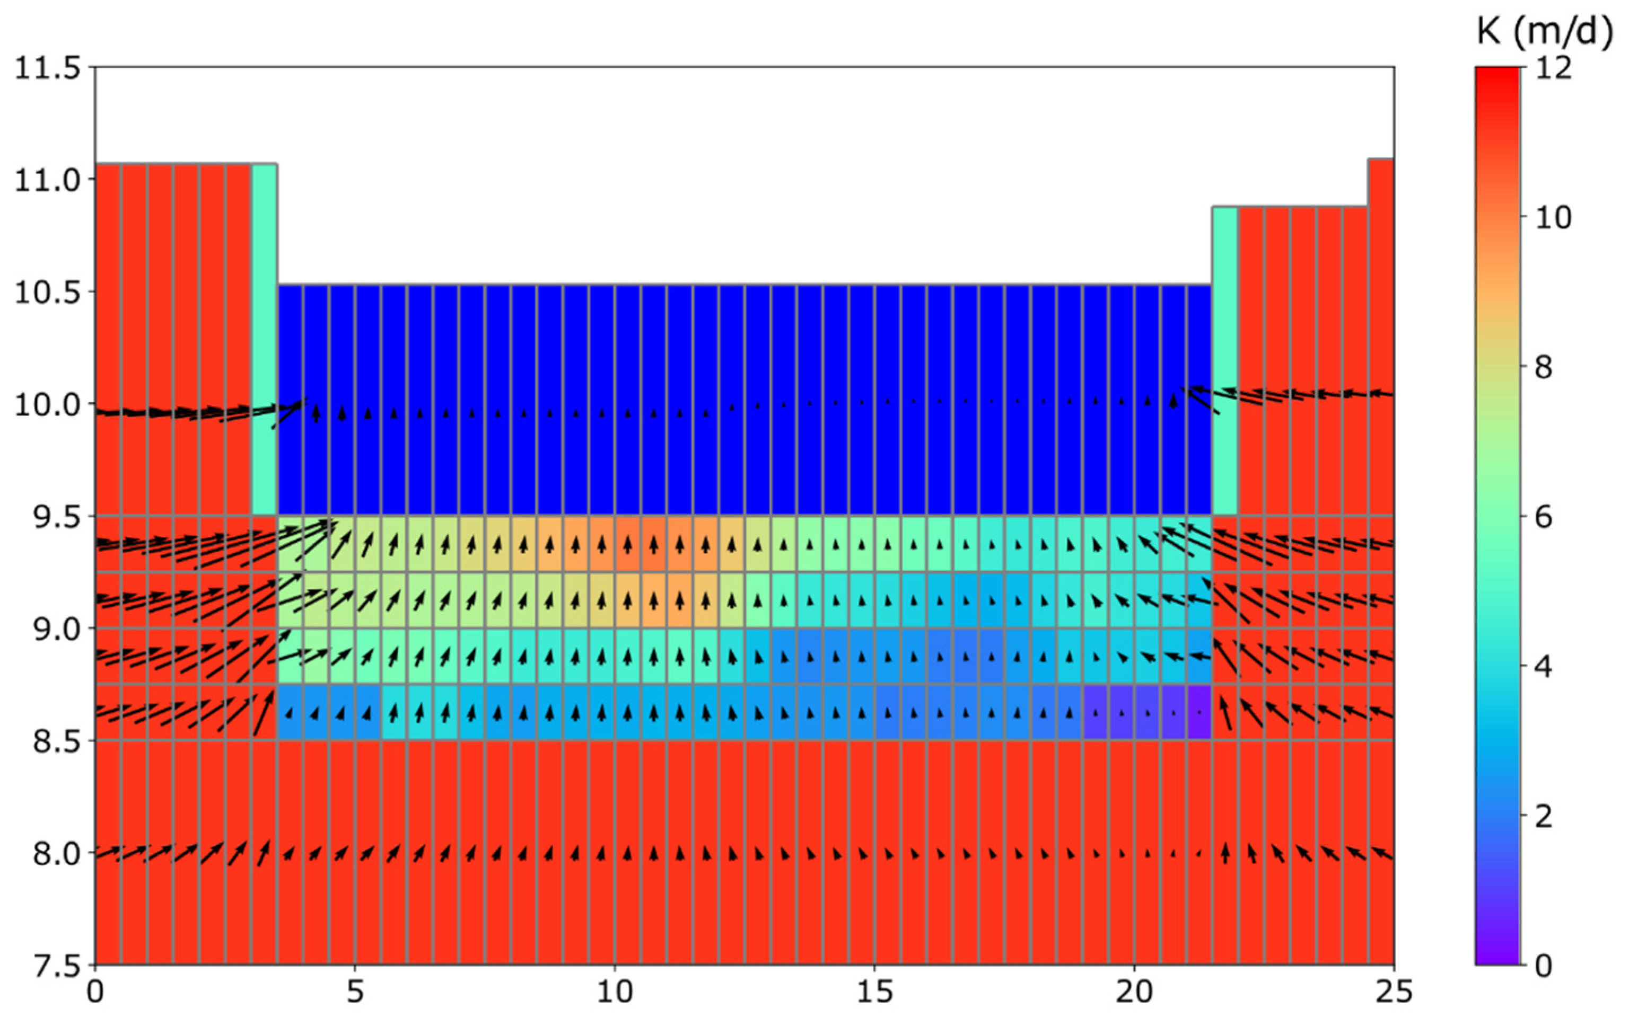Click the colorbar tick label 6
This screenshot has width=1629, height=1017.
click(1544, 517)
